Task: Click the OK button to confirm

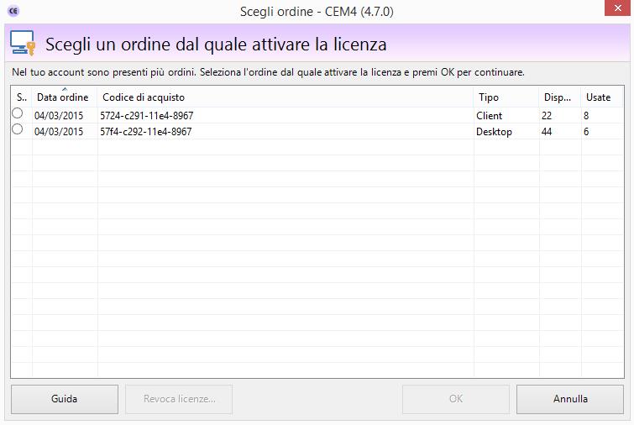Action: 456,399
